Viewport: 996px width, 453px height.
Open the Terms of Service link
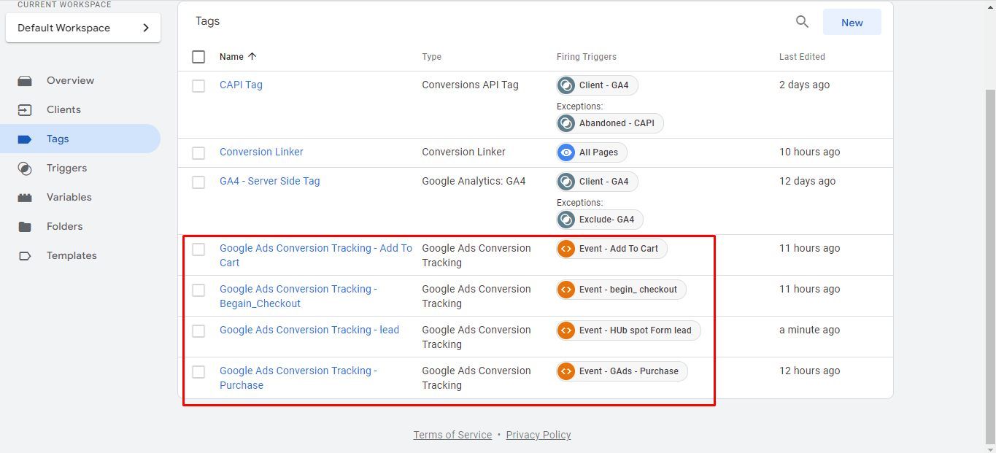click(452, 435)
